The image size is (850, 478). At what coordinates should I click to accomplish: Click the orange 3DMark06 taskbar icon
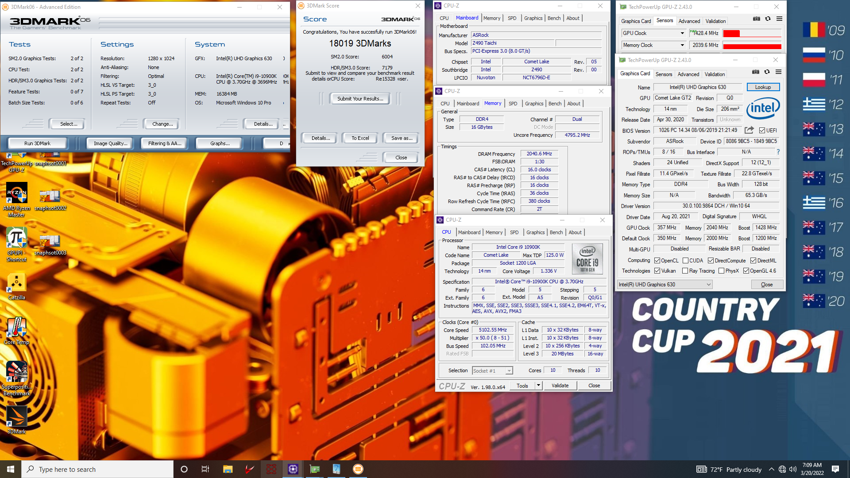(x=358, y=469)
